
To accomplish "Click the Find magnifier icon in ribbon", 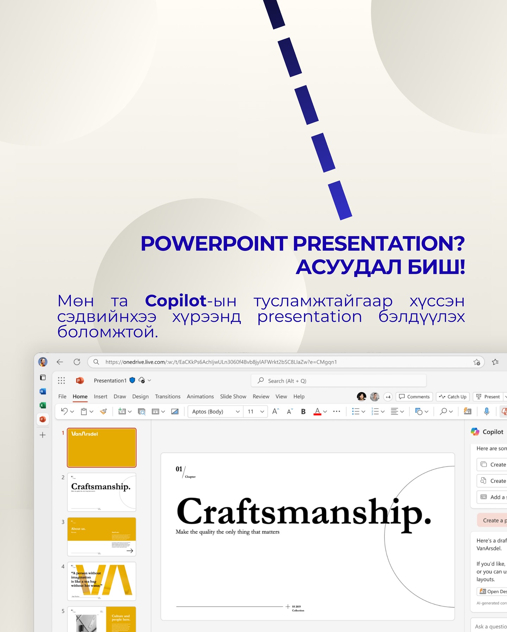I will pos(444,411).
